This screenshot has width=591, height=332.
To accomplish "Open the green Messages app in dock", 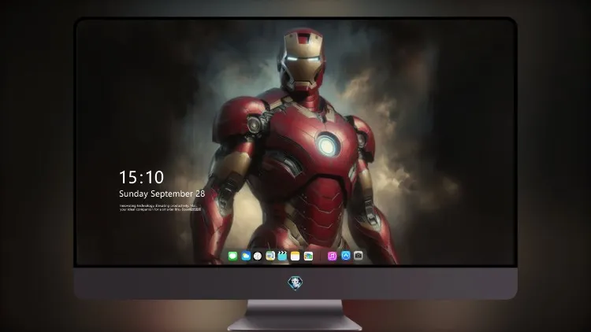I will pos(232,256).
